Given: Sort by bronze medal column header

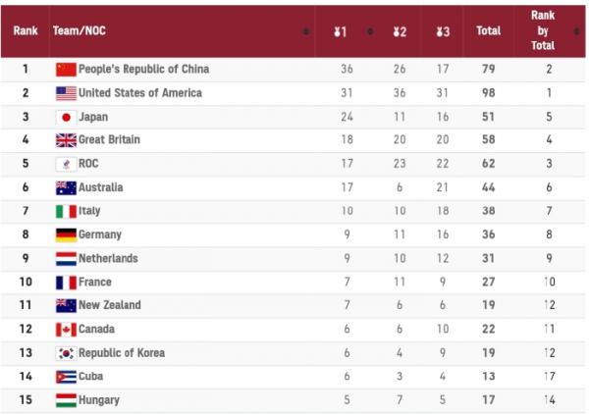Looking at the screenshot, I should click(443, 31).
